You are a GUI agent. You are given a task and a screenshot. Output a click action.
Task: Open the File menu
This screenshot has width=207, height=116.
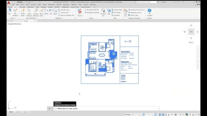(13, 5)
